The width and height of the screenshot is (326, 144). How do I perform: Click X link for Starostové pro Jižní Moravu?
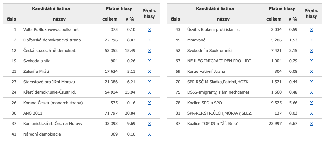[149, 82]
